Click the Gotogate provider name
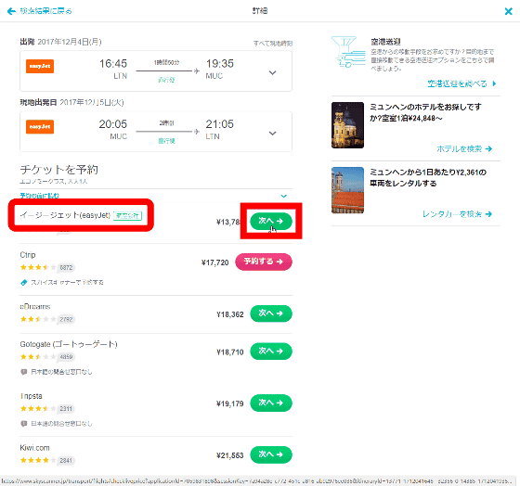The width and height of the screenshot is (520, 486). click(69, 344)
